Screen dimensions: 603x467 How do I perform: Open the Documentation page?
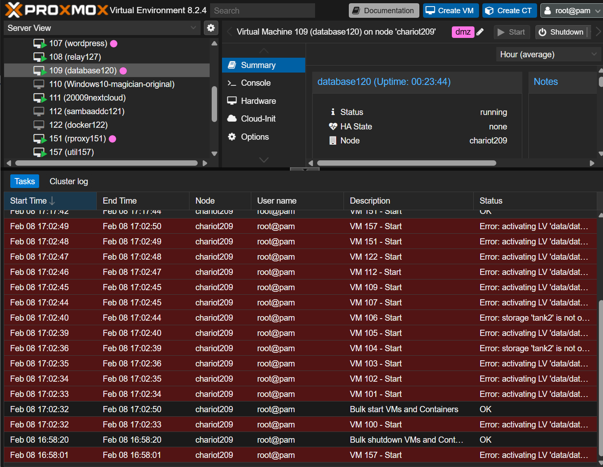tap(383, 11)
